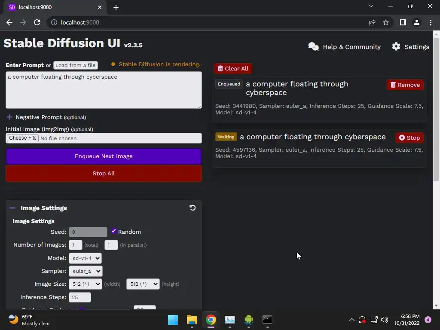Screen dimensions: 440x330
Task: Open the Android icon app in taskbar
Action: pyautogui.click(x=249, y=320)
